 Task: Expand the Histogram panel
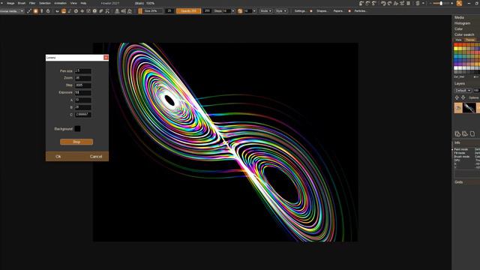tap(462, 23)
